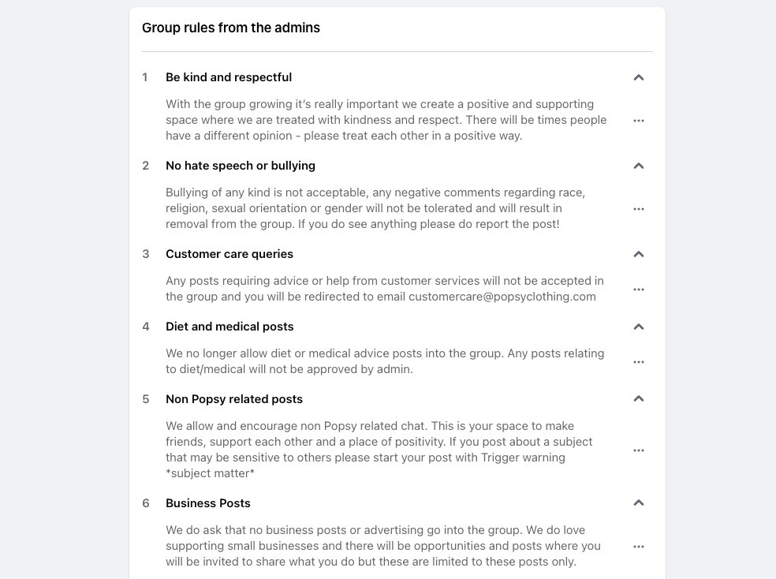Collapse the No hate speech or bullying rule
This screenshot has height=579, width=776.
tap(639, 166)
